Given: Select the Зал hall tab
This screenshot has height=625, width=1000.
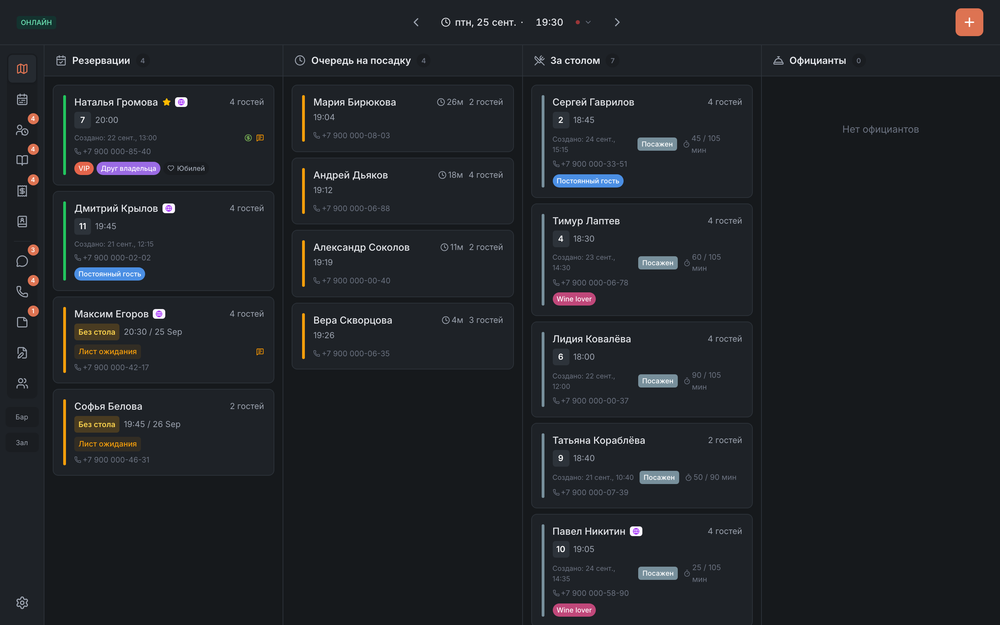Looking at the screenshot, I should (22, 443).
